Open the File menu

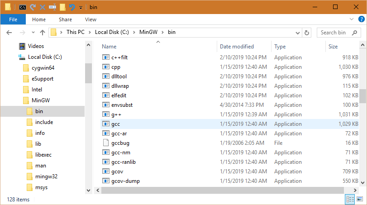tap(13, 19)
